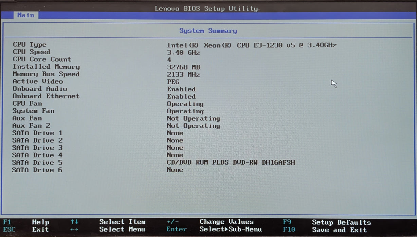Click the Help legend entry
Image resolution: width=417 pixels, height=237 pixels.
40,222
